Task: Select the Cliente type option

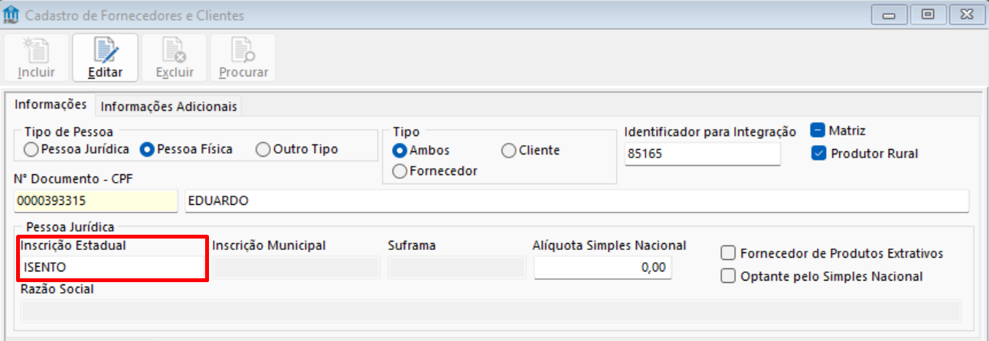Action: pyautogui.click(x=530, y=151)
